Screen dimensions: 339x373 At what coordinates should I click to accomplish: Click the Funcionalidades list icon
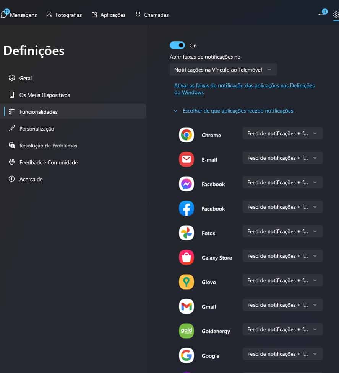(11, 111)
